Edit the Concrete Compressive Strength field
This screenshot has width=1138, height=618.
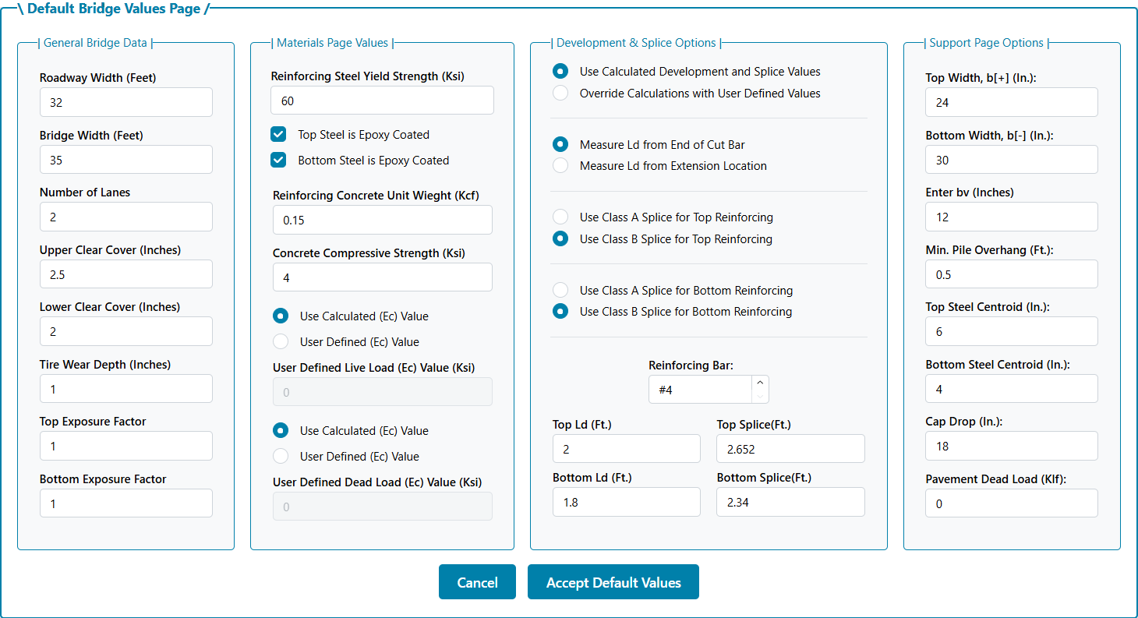point(382,277)
